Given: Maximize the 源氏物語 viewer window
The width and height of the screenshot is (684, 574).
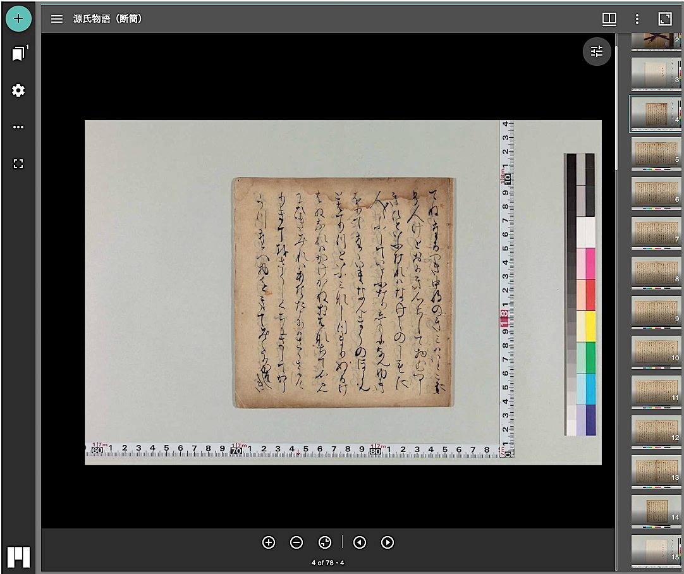Looking at the screenshot, I should coord(664,19).
